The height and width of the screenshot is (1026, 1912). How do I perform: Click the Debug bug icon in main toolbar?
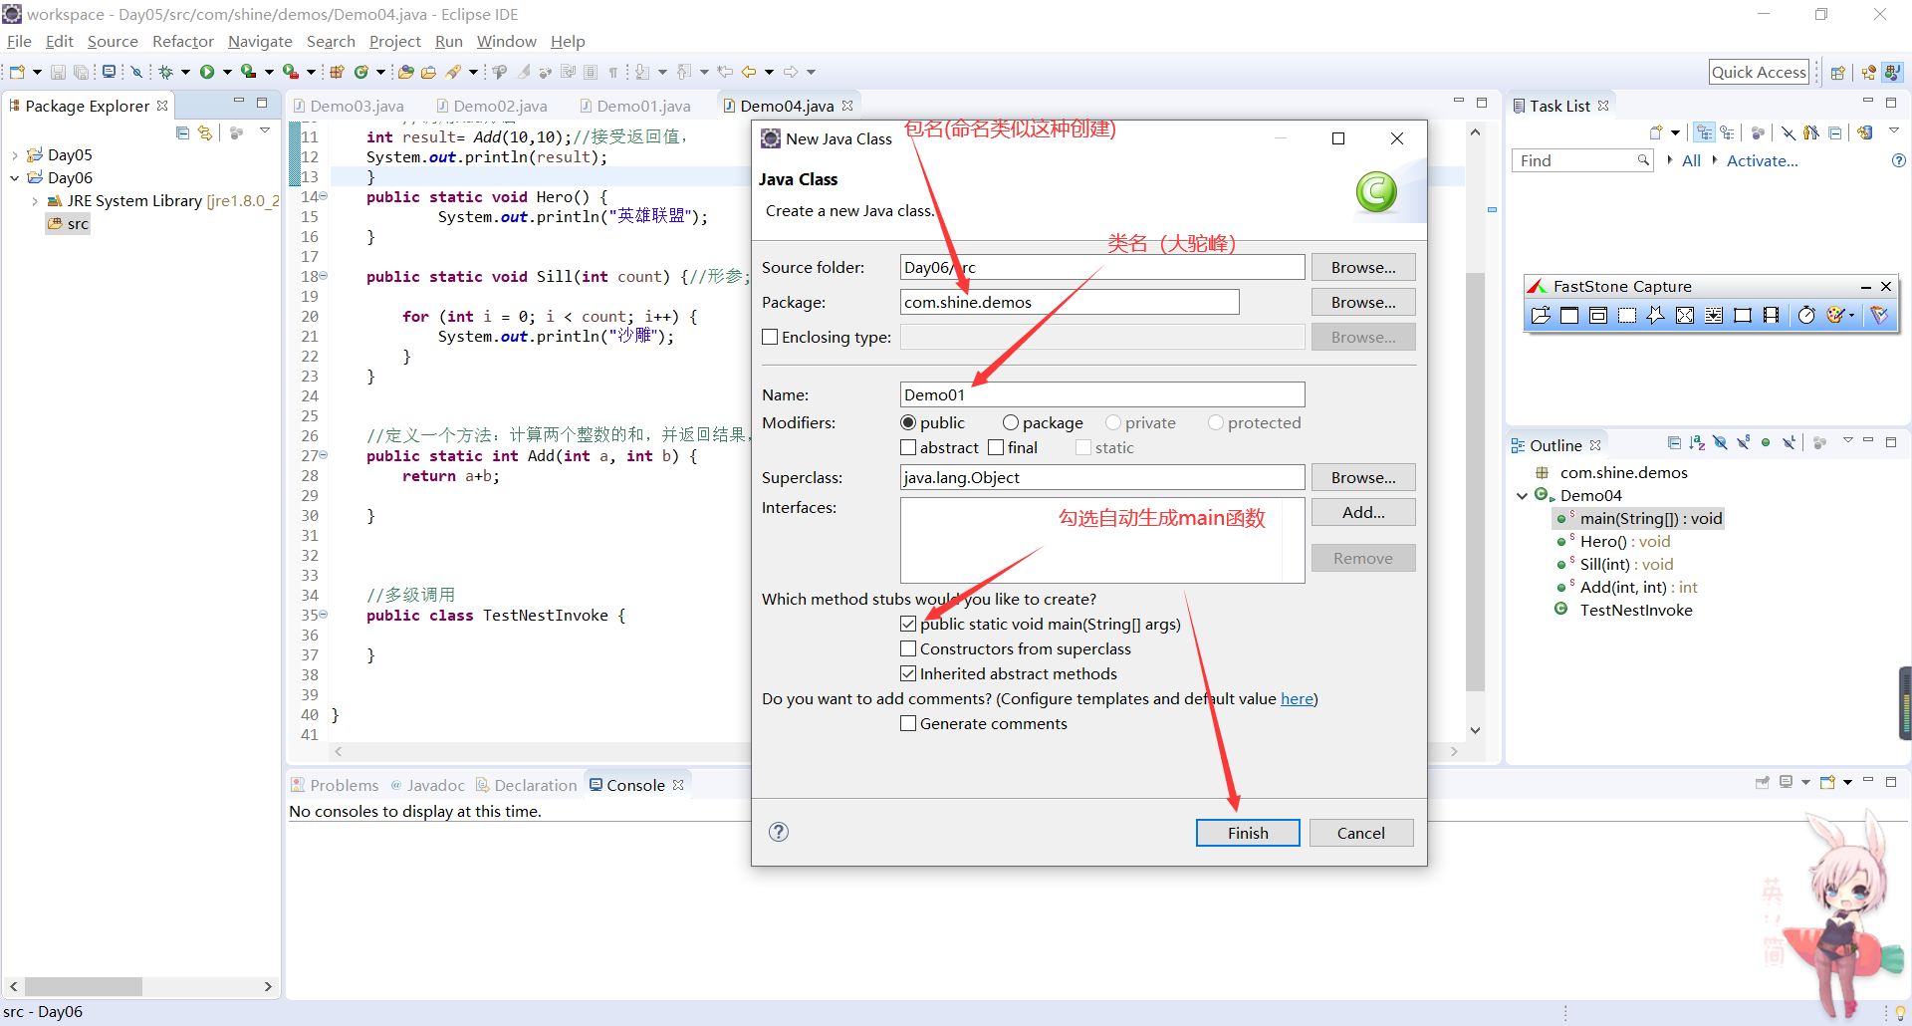[165, 72]
